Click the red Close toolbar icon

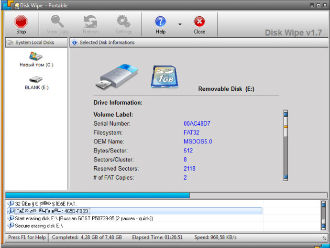pos(199,22)
